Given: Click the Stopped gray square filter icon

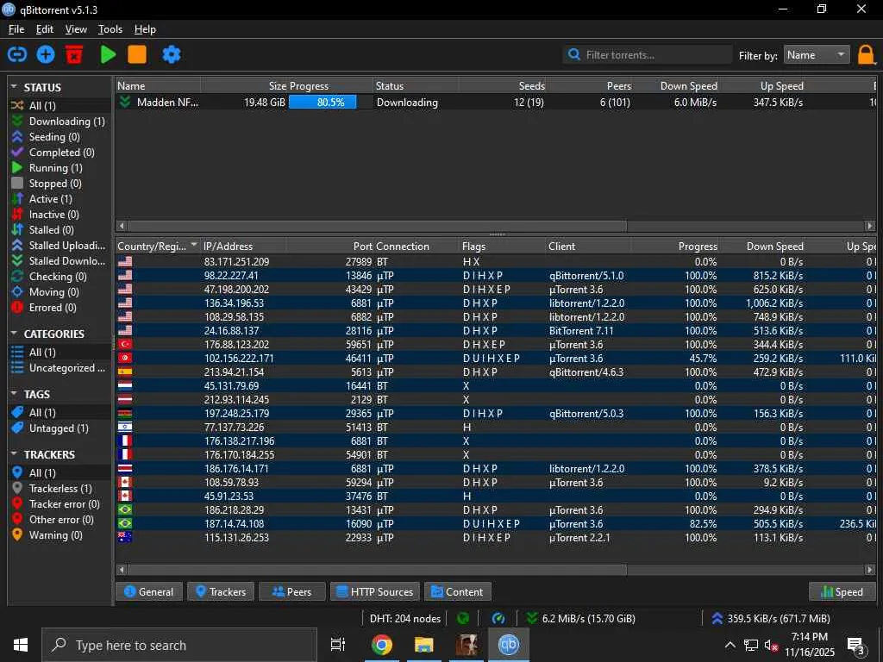Looking at the screenshot, I should [17, 183].
